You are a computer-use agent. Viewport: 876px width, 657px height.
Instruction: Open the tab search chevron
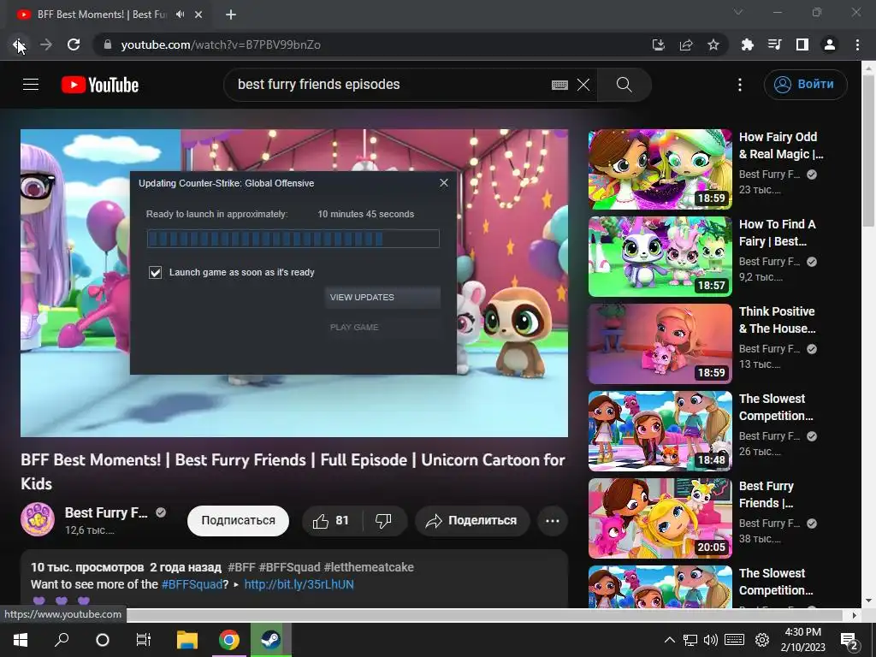pos(738,12)
